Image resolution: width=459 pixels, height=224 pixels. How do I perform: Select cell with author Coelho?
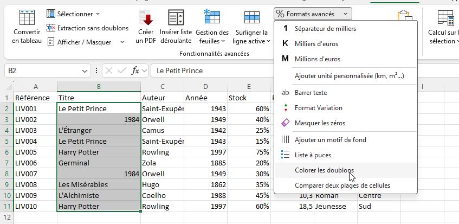(162, 196)
